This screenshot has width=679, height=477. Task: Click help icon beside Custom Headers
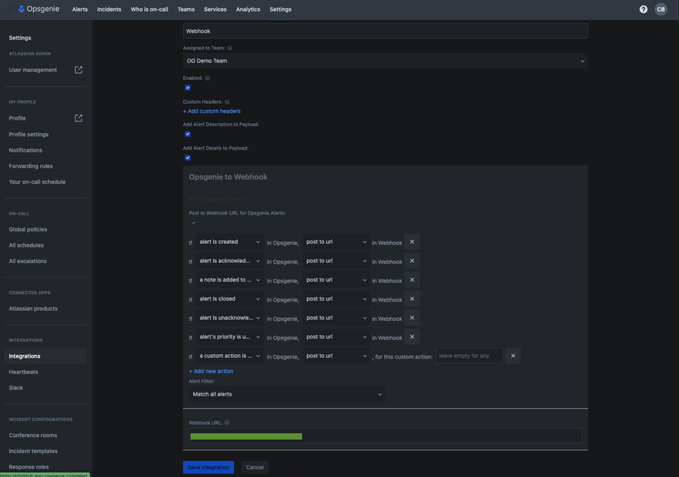point(227,102)
